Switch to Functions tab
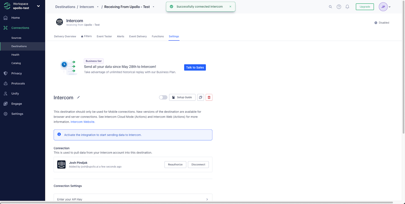 click(158, 36)
